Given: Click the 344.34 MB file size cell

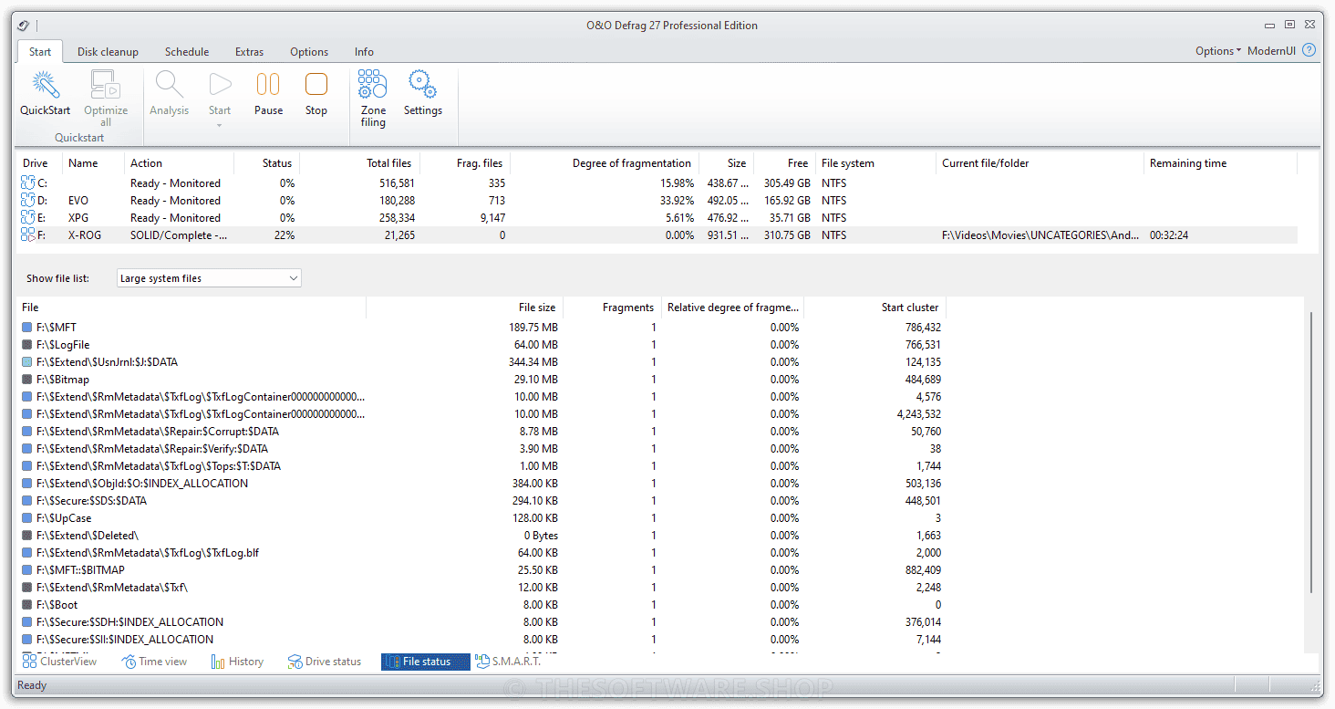Looking at the screenshot, I should pyautogui.click(x=533, y=362).
